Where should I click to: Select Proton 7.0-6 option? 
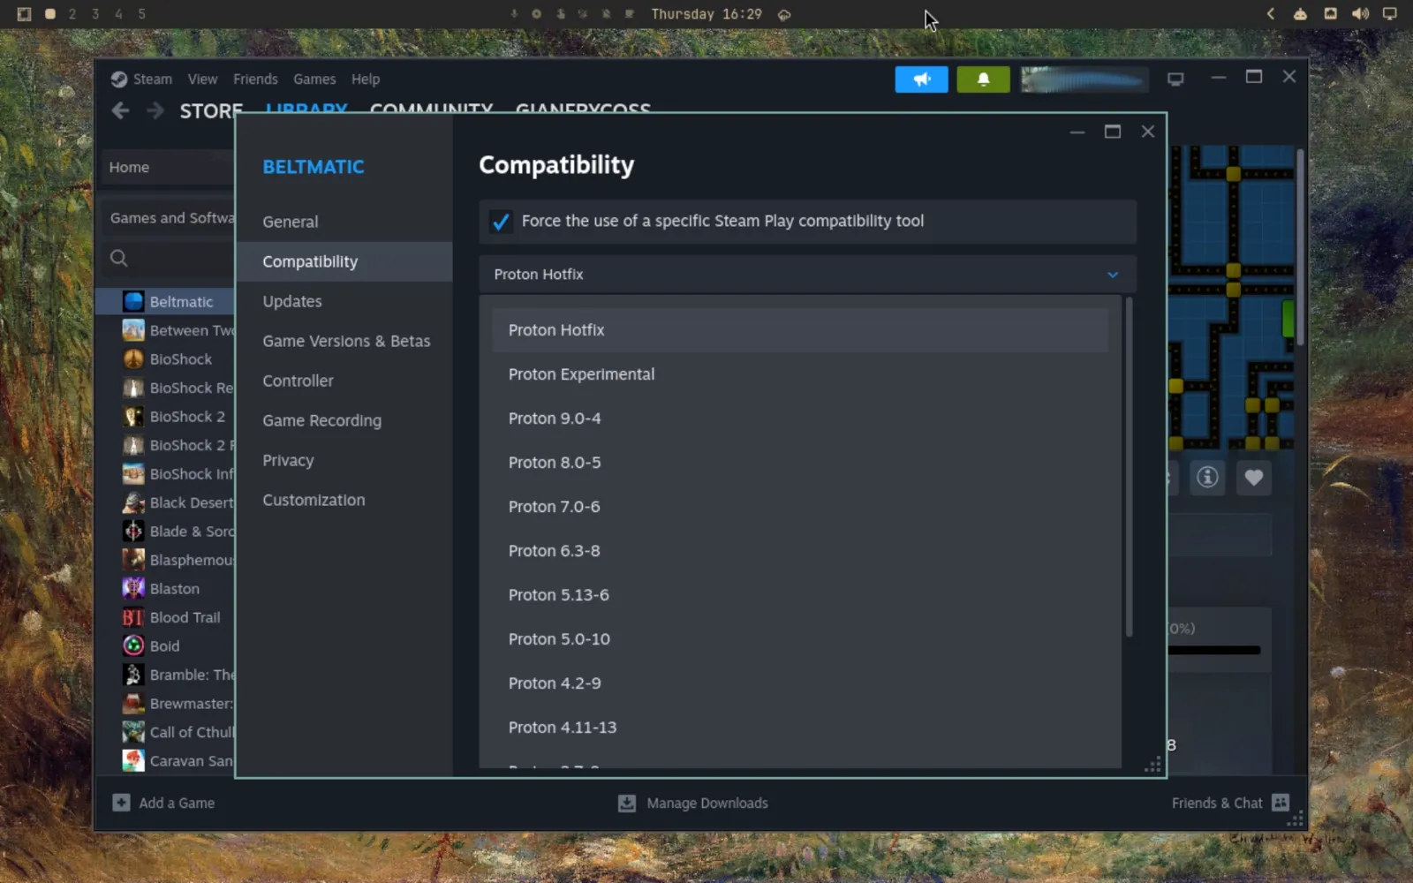(x=800, y=507)
